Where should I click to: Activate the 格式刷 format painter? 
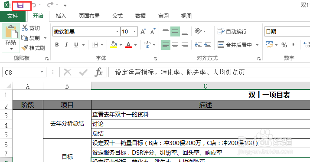click(x=33, y=48)
